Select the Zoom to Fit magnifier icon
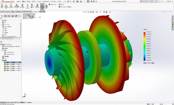Screen dimensions: 174x105 [84, 12]
